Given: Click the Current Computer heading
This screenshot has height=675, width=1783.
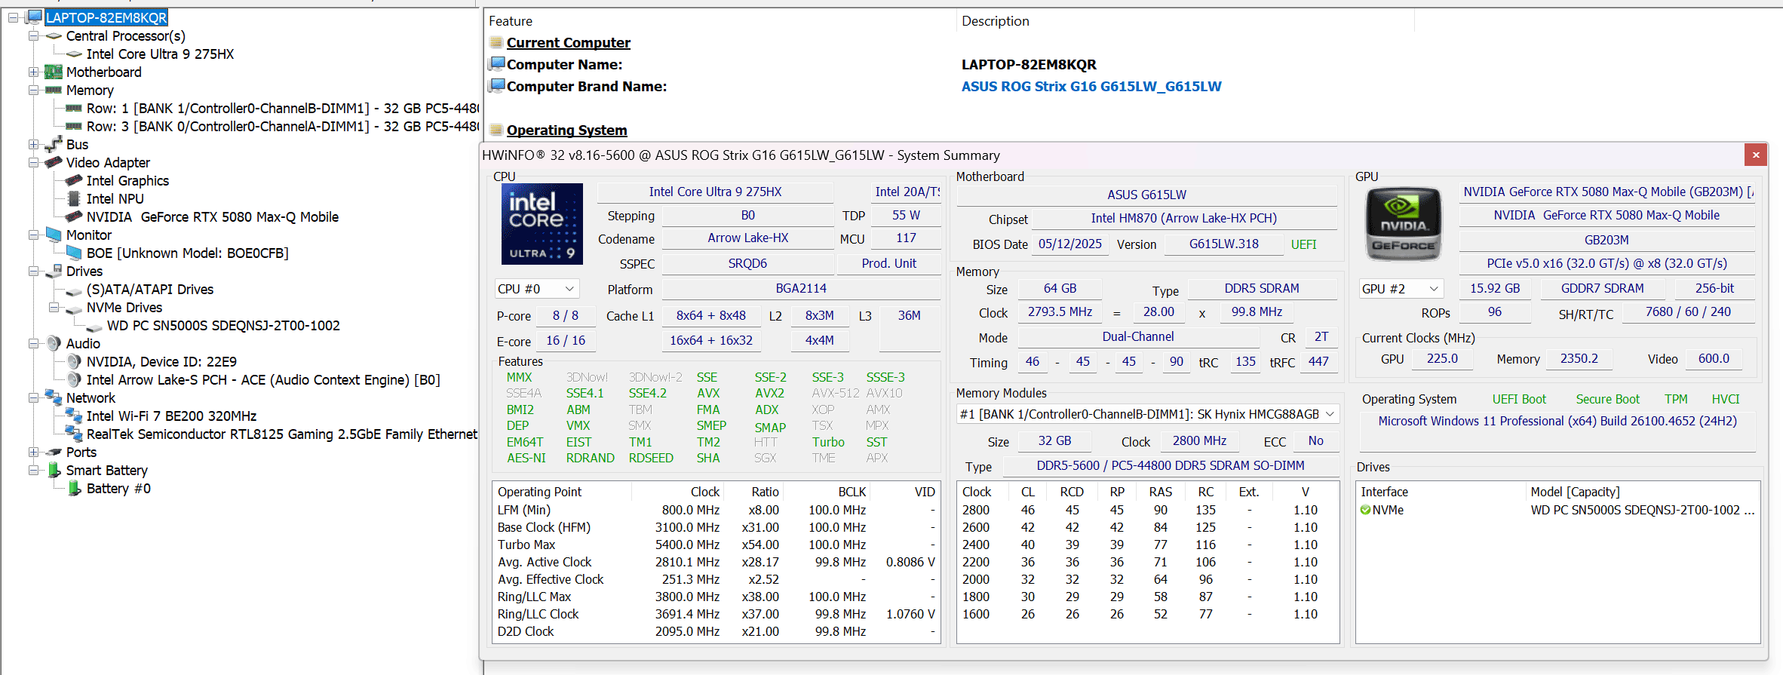Looking at the screenshot, I should pos(569,42).
